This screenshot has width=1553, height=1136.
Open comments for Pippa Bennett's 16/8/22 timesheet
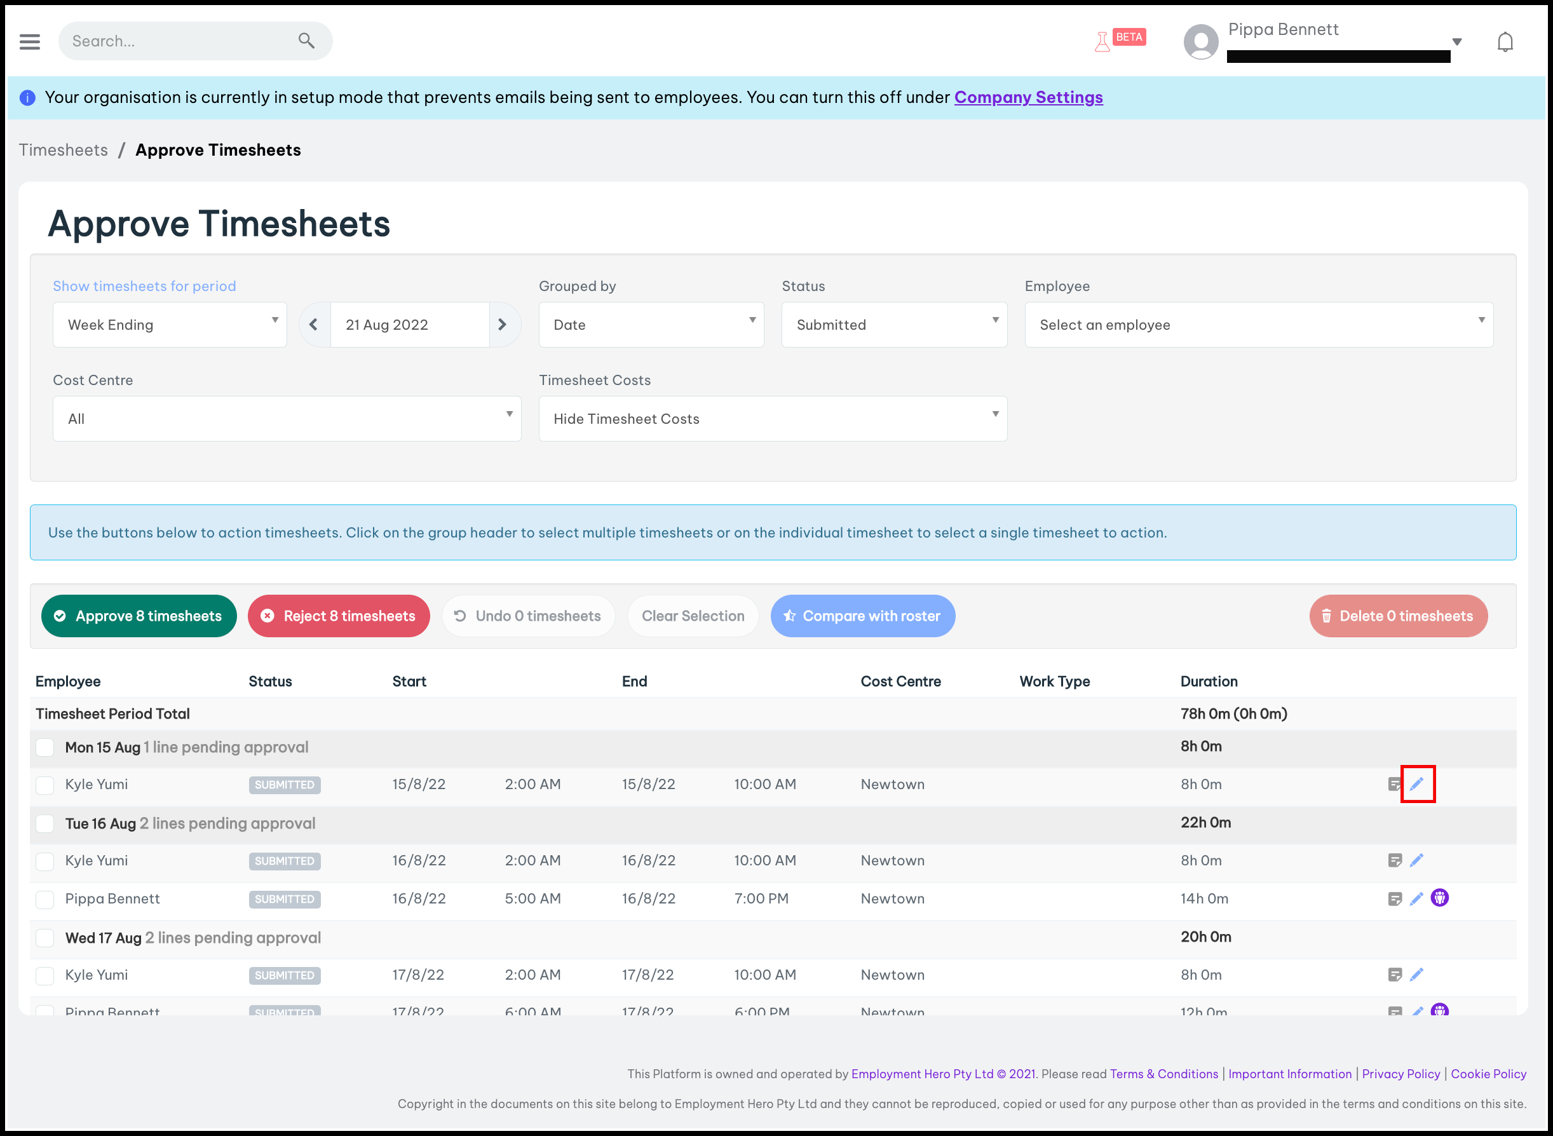[1394, 899]
